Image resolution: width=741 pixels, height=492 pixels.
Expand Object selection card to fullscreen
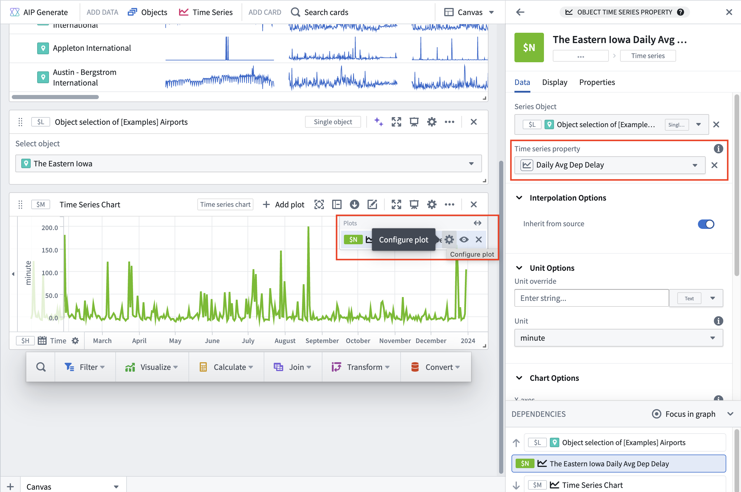tap(396, 122)
